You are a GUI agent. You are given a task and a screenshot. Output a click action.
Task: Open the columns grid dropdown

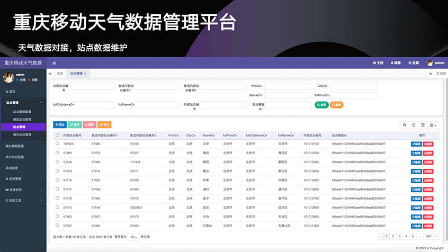(x=433, y=125)
